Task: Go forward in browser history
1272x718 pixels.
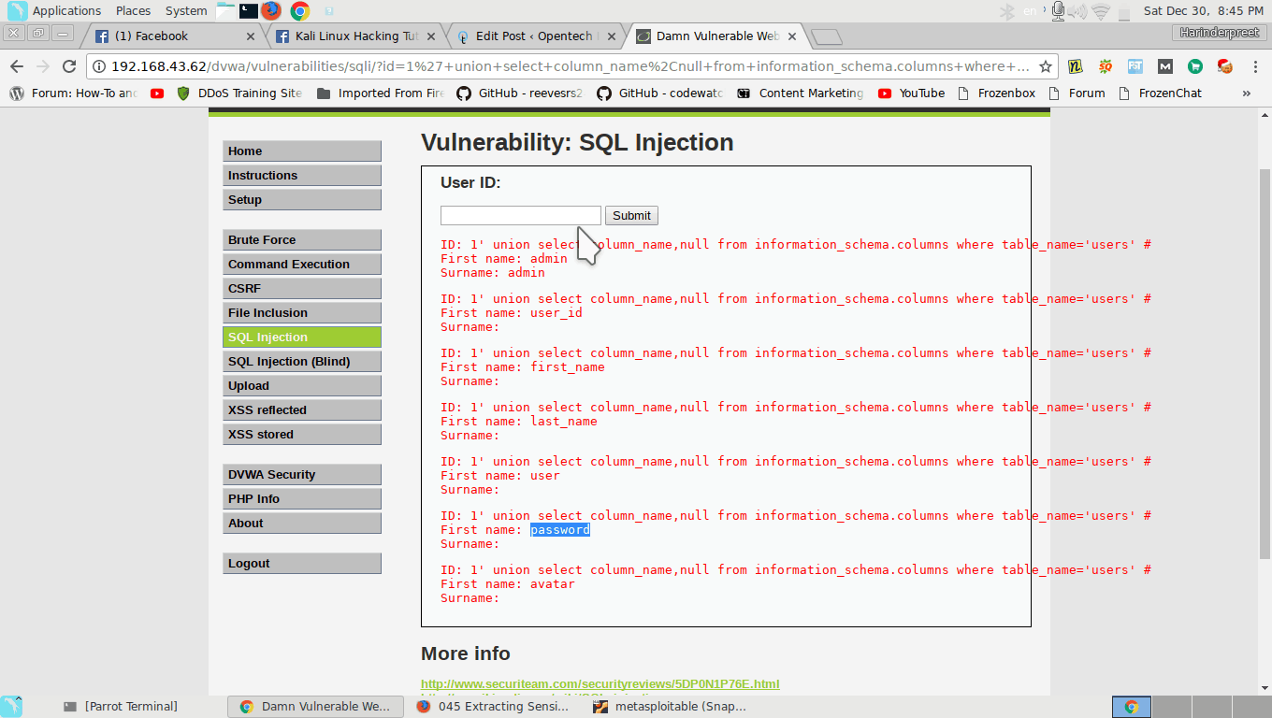Action: [x=43, y=66]
